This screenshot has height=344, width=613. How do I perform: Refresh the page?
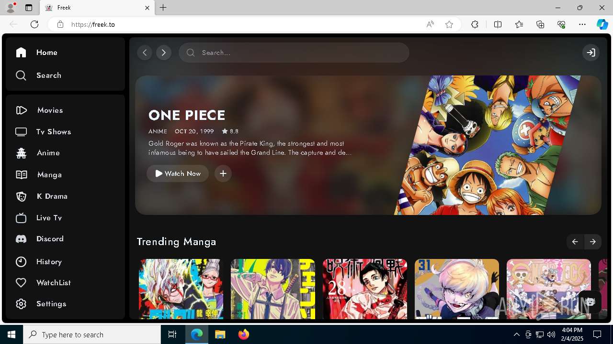click(x=34, y=24)
